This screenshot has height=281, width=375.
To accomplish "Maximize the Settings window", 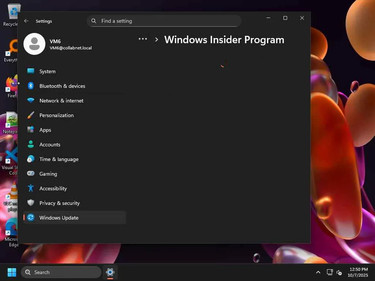I will tap(285, 18).
